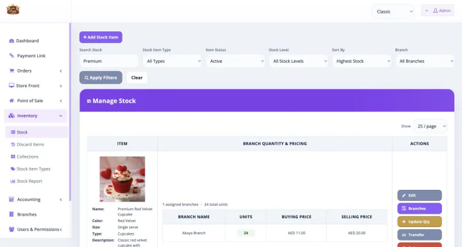Click the crown logo in the header
The image size is (462, 247).
[13, 10]
